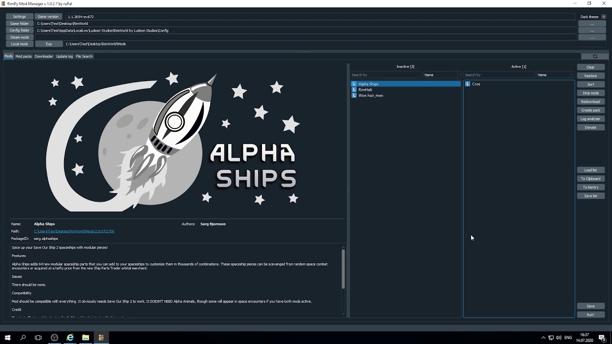
Task: Click the Settings button
Action: (x=20, y=17)
